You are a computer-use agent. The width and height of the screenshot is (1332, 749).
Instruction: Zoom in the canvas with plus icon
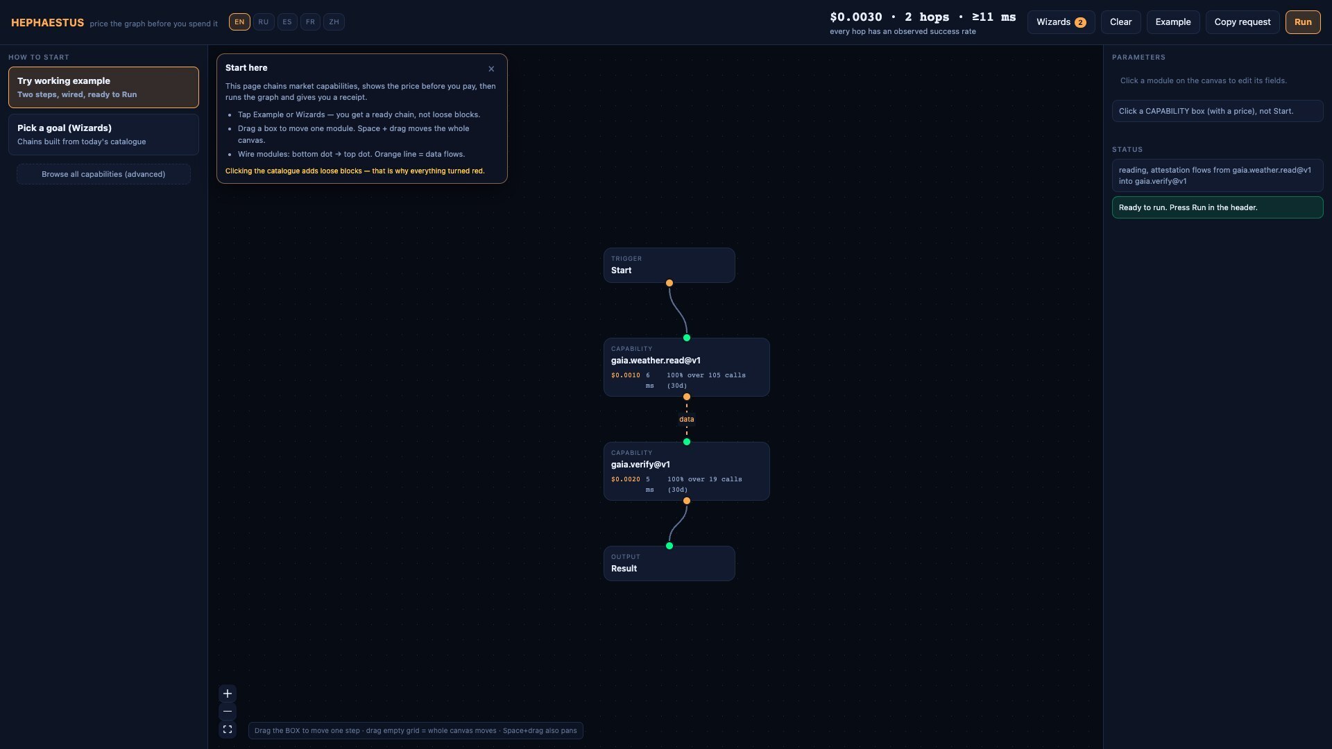point(227,694)
